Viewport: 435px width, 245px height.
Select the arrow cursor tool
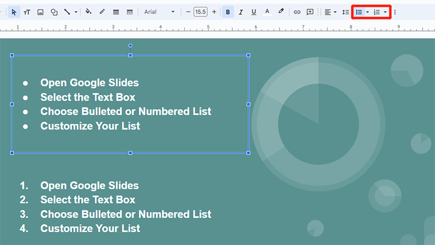coord(14,12)
